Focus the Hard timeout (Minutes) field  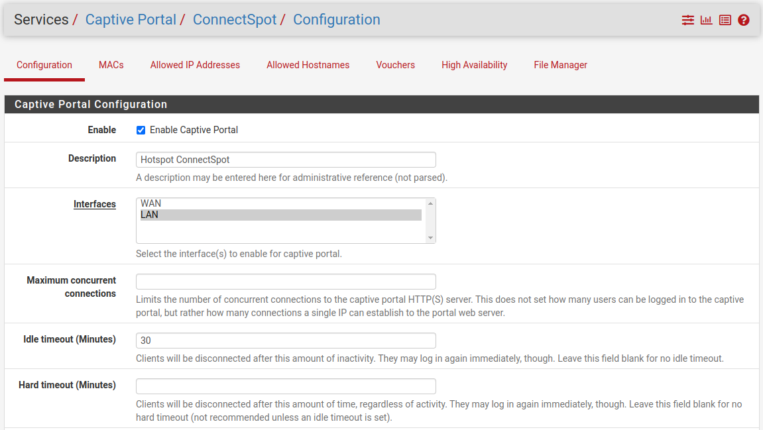tap(286, 386)
